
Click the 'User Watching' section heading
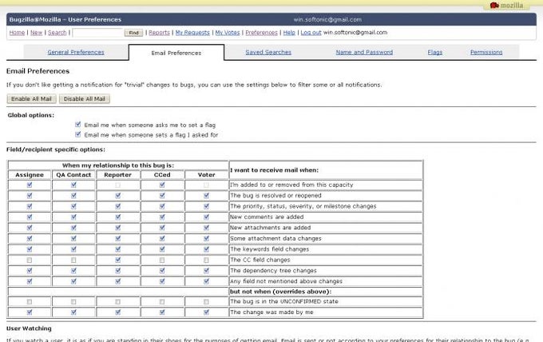point(29,328)
